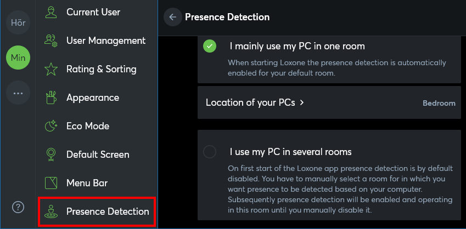This screenshot has height=229, width=466.
Task: Open the three-dots more menu
Action: point(18,93)
